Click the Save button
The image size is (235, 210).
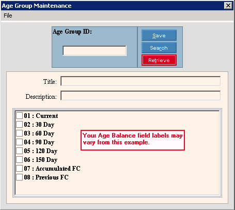point(159,35)
